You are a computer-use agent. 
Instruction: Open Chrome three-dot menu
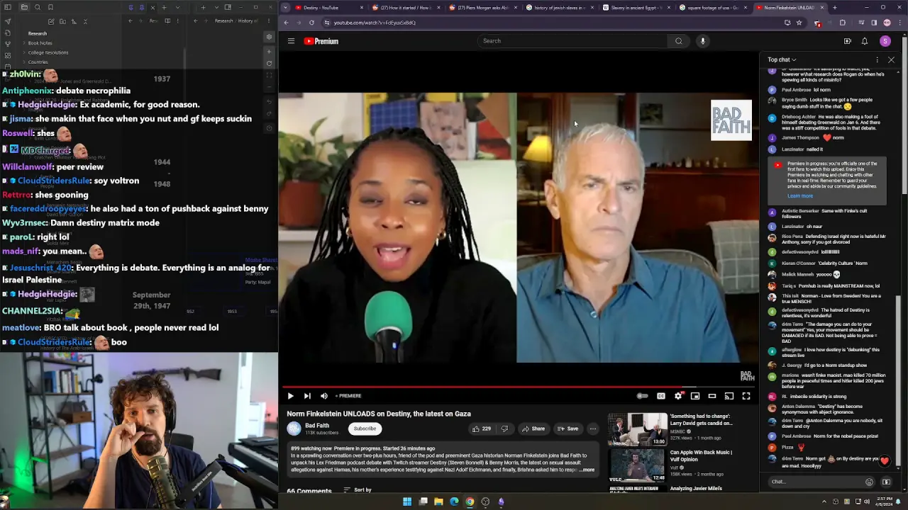[x=899, y=23]
